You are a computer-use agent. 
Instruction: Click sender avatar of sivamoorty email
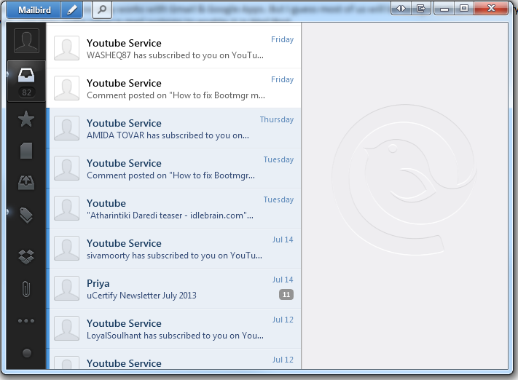67,248
